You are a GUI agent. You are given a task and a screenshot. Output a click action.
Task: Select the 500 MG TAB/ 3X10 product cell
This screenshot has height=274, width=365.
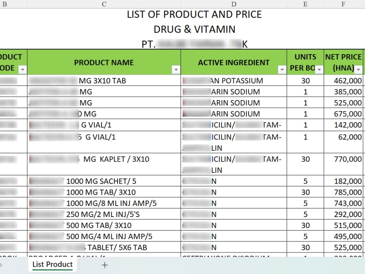coord(104,225)
